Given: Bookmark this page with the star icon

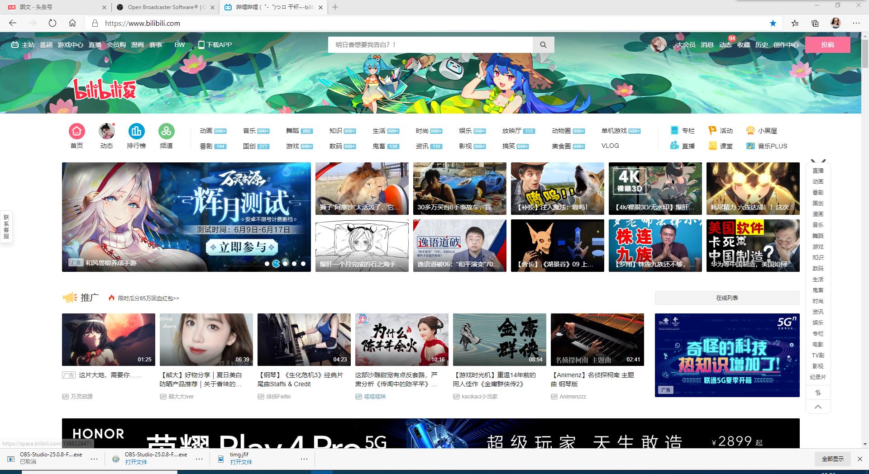Looking at the screenshot, I should (773, 23).
